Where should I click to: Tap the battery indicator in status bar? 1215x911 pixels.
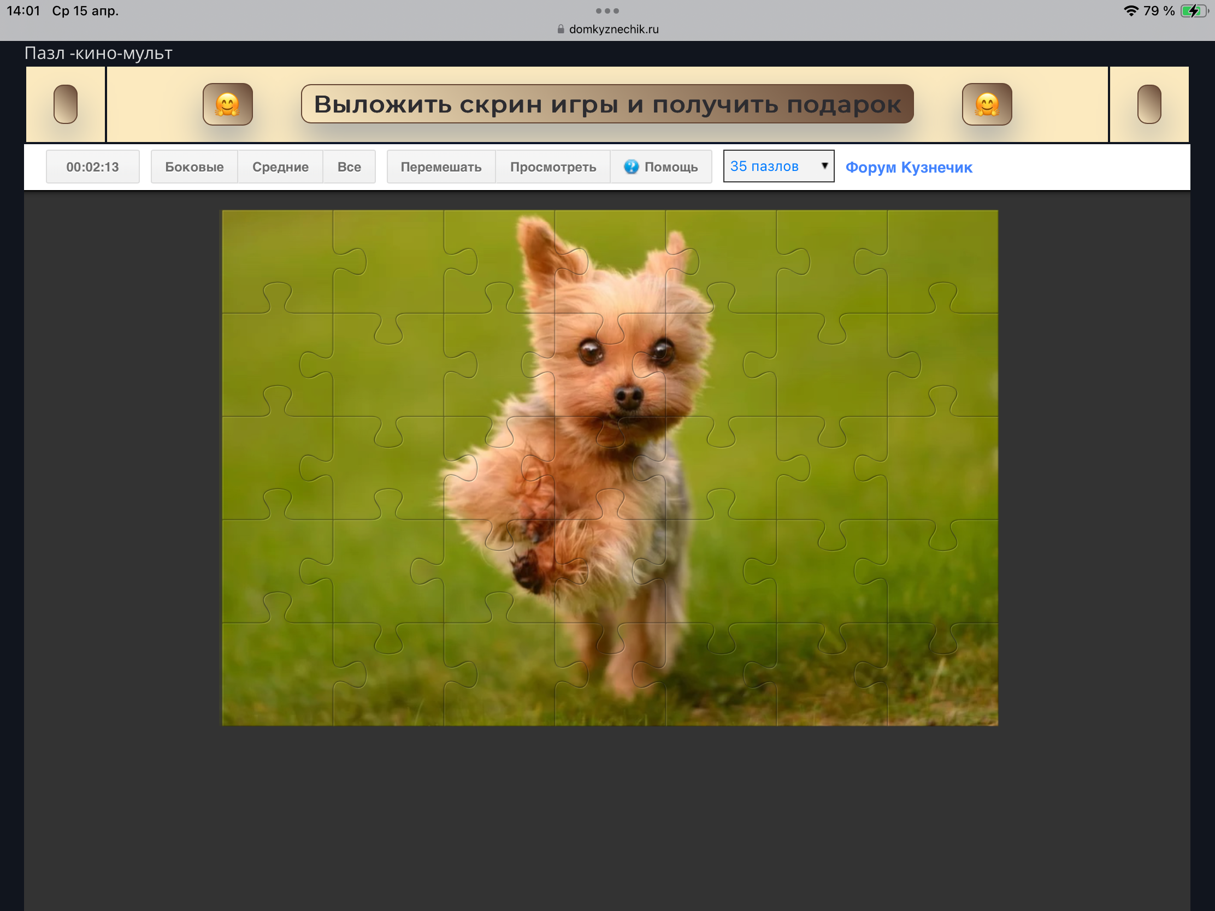click(1193, 11)
